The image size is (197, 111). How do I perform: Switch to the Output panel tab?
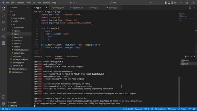coord(49,57)
